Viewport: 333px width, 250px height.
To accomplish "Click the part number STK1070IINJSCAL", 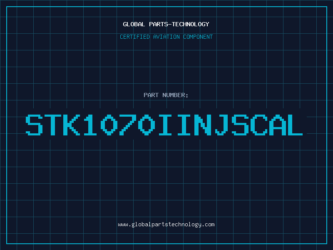I will 164,125.
